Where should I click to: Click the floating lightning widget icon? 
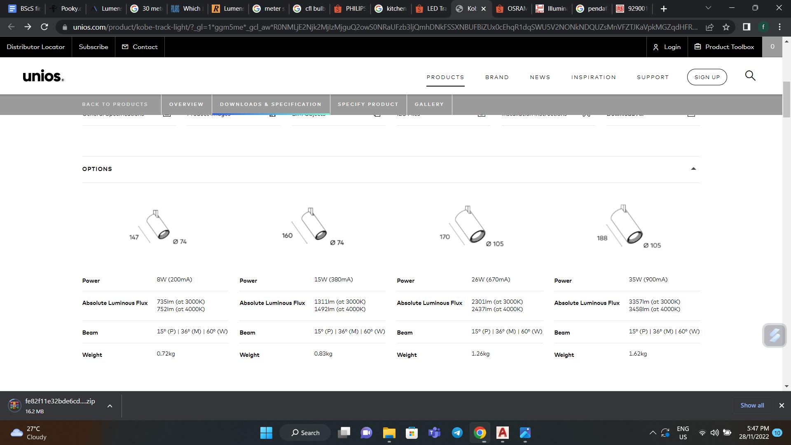(x=775, y=335)
